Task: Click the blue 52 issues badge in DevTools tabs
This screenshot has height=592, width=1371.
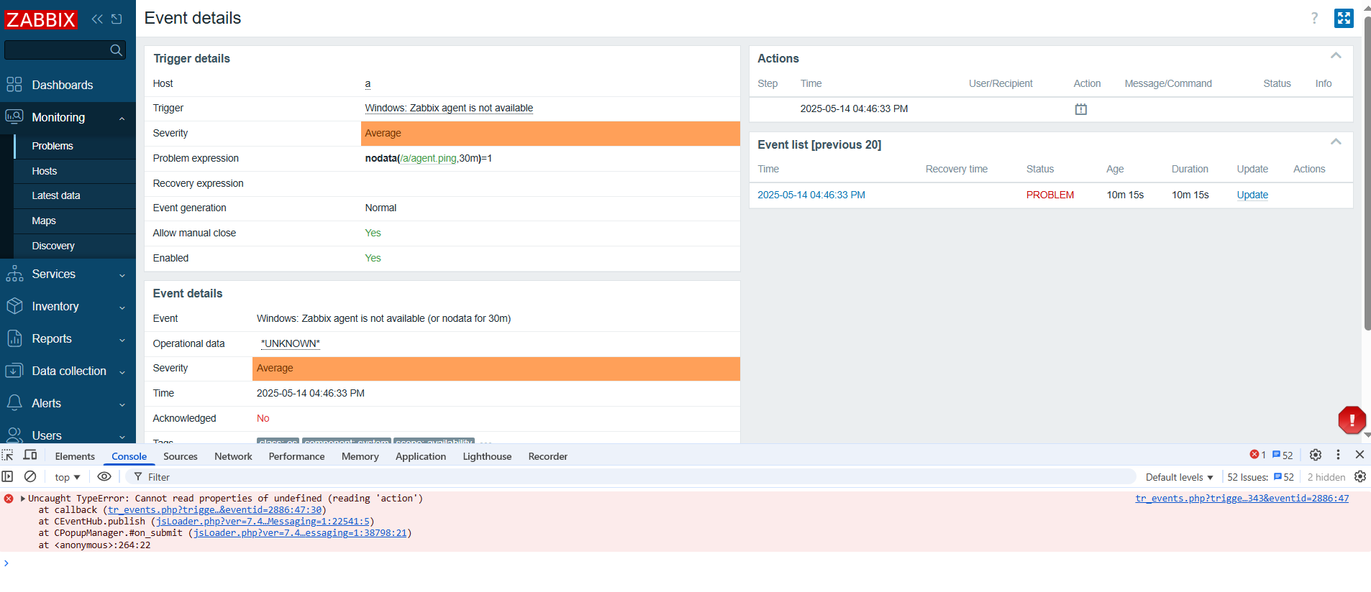Action: (x=1283, y=455)
